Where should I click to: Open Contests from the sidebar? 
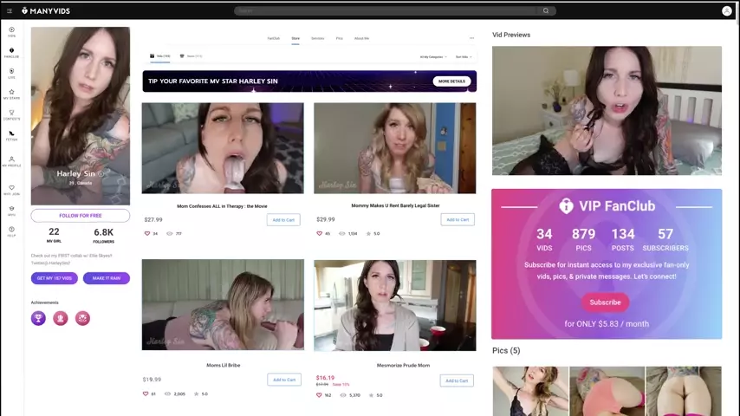click(11, 114)
